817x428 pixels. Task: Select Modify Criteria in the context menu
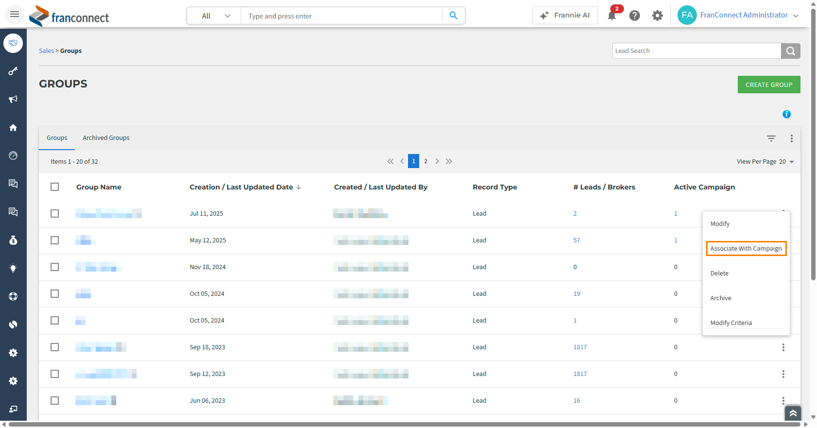point(731,323)
